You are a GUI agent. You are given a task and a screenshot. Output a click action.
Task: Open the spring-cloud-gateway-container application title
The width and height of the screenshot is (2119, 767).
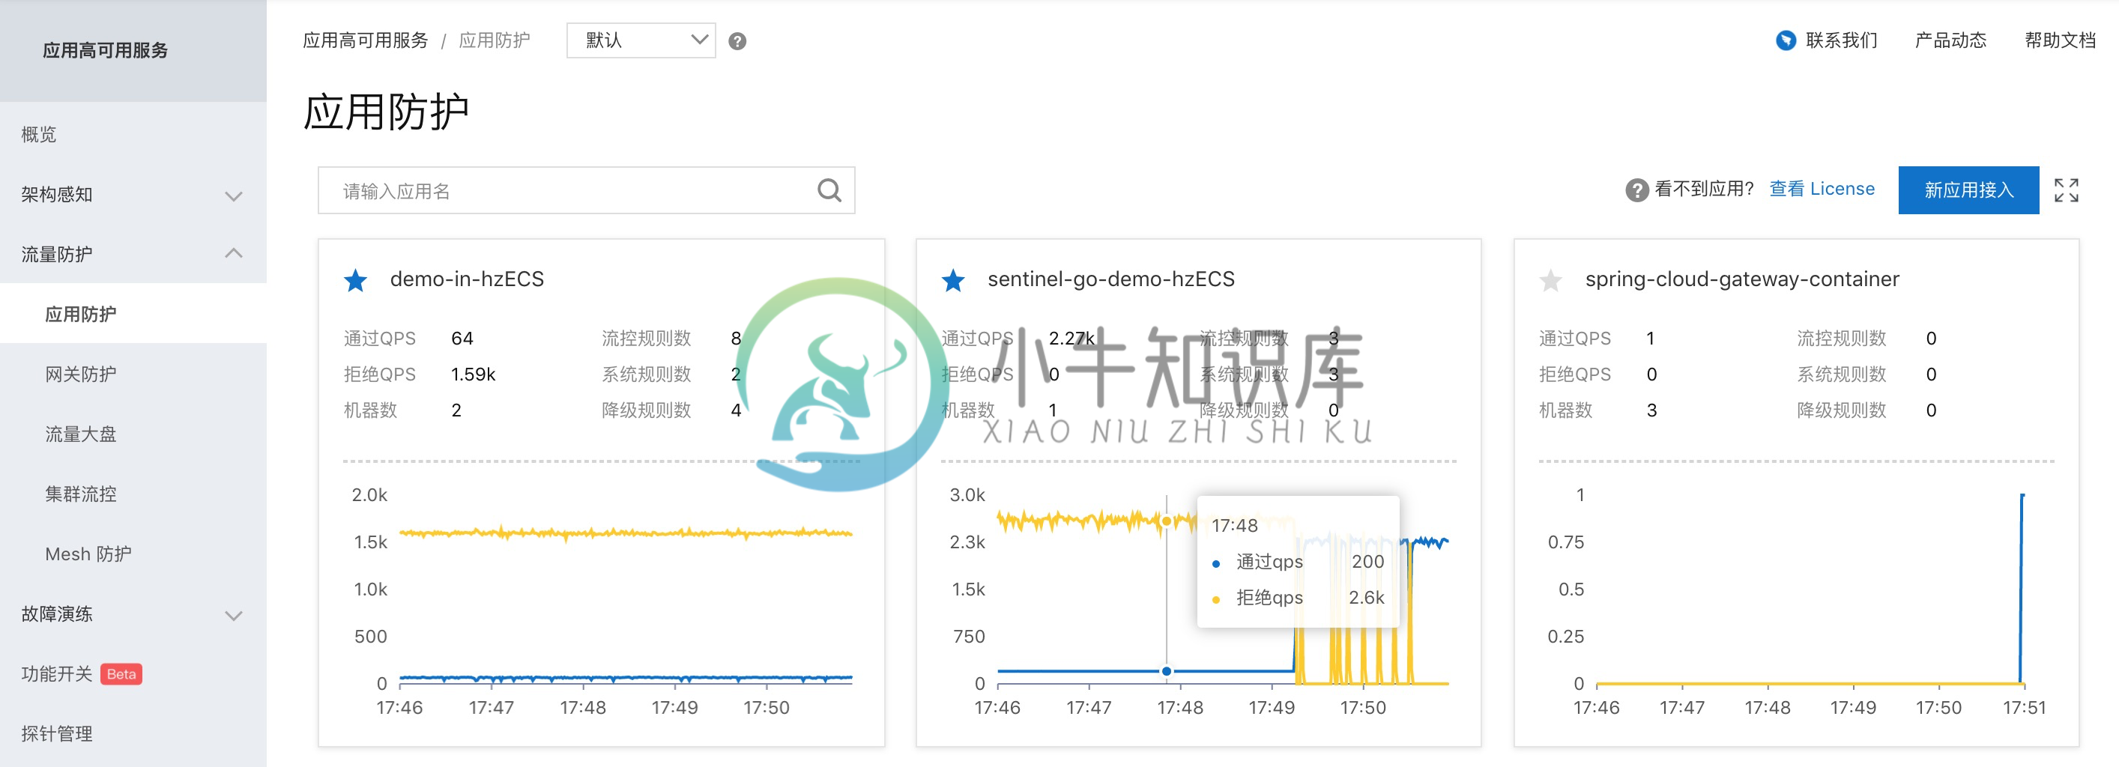tap(1741, 279)
